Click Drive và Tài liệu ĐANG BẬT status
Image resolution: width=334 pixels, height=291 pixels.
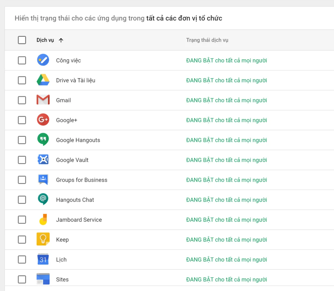coord(226,80)
